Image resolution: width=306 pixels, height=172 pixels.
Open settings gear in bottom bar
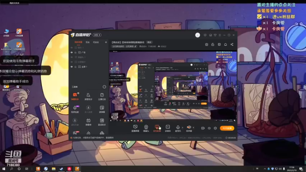[215, 128]
